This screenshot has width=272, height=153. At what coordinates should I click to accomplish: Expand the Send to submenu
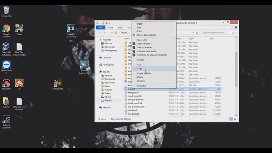coord(154,60)
